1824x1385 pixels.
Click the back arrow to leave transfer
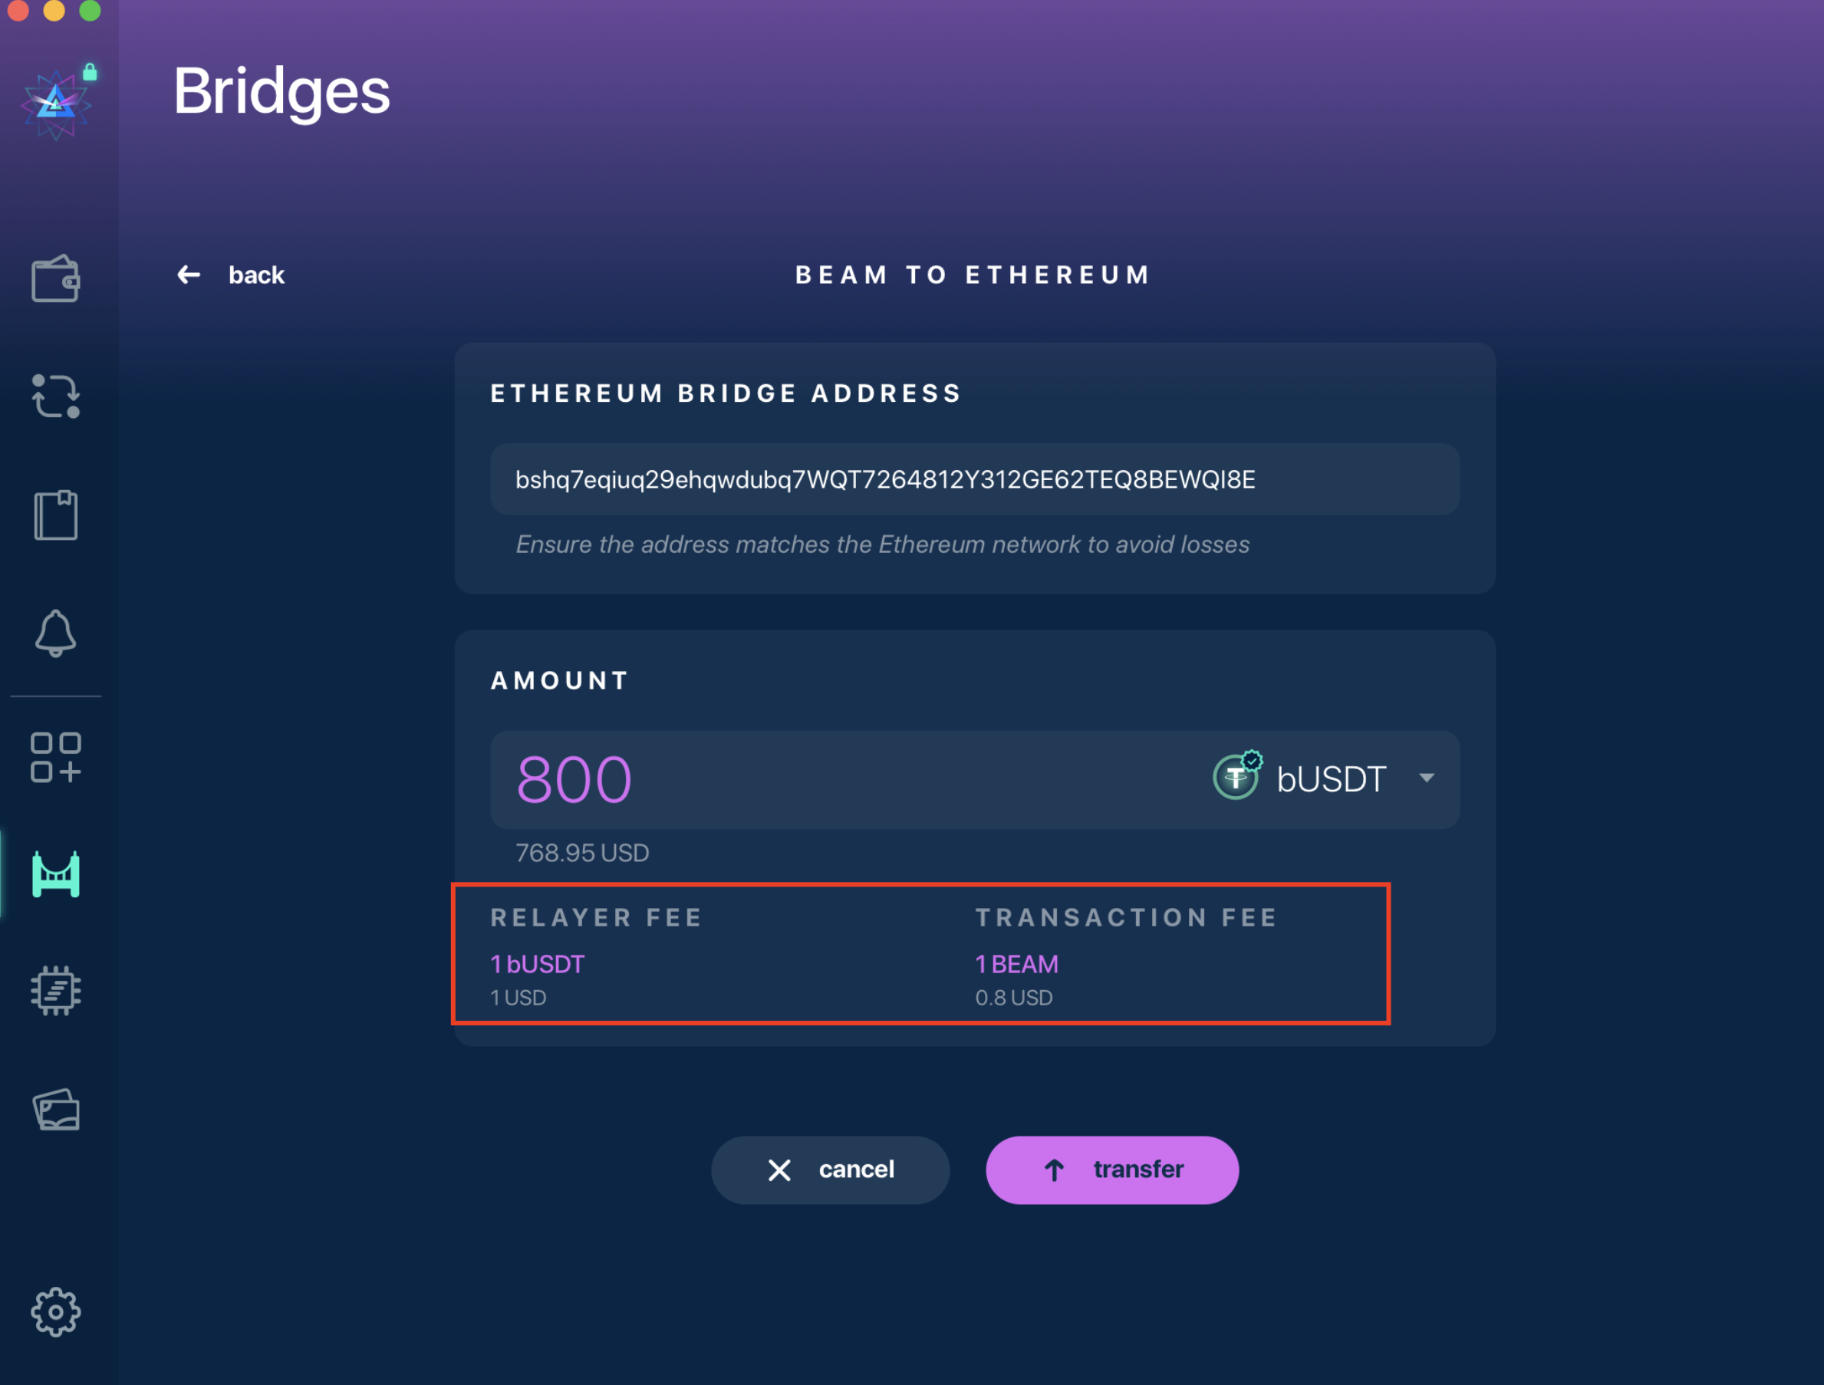(187, 275)
